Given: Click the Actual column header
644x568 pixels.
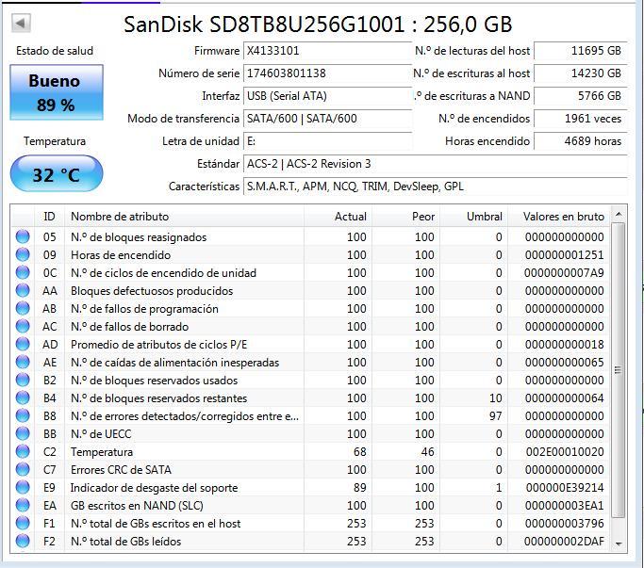Looking at the screenshot, I should (x=338, y=217).
